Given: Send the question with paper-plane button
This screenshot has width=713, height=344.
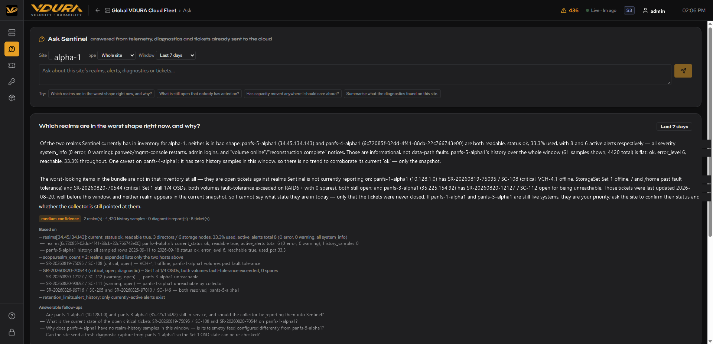Looking at the screenshot, I should (x=683, y=71).
